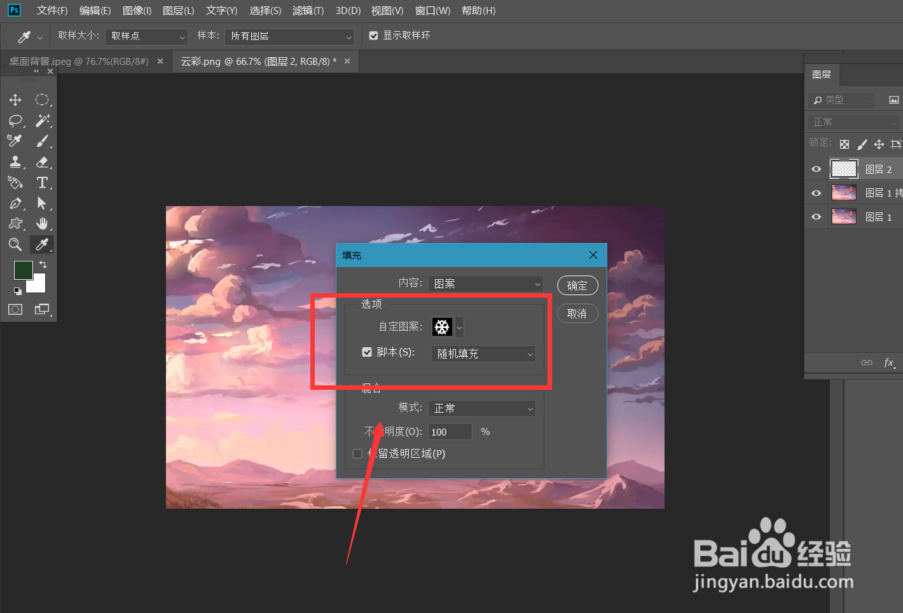Open the 文件(F) menu
The image size is (903, 613).
52,11
